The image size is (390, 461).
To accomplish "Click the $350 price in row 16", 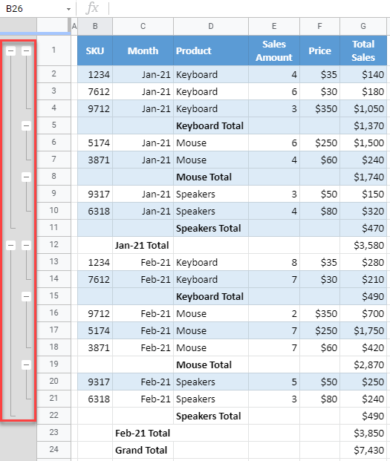I will (x=319, y=314).
